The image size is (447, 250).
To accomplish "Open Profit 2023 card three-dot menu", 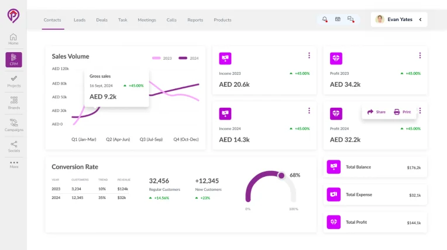I will (x=420, y=56).
